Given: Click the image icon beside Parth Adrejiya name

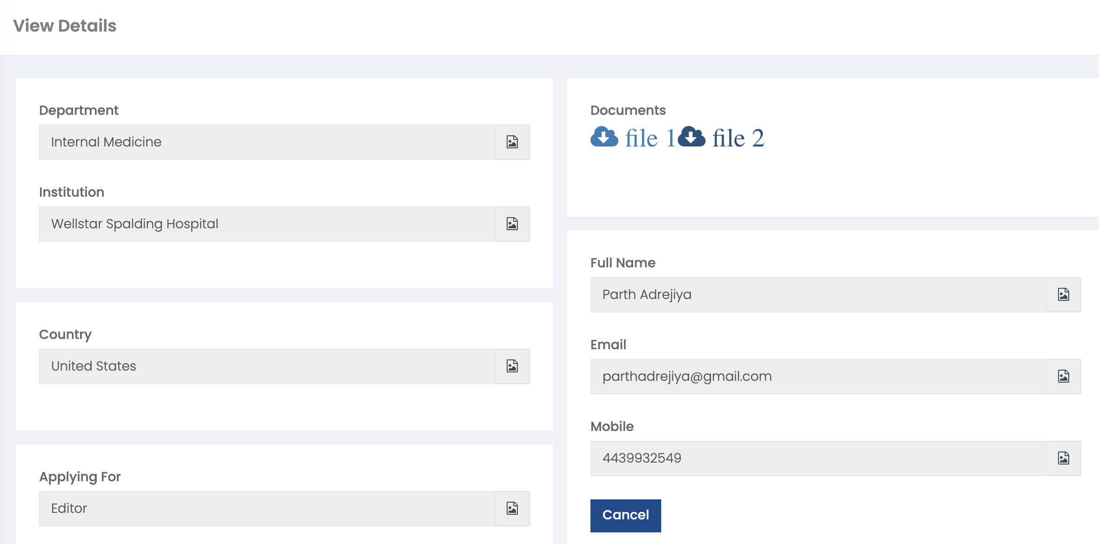Looking at the screenshot, I should pos(1063,295).
